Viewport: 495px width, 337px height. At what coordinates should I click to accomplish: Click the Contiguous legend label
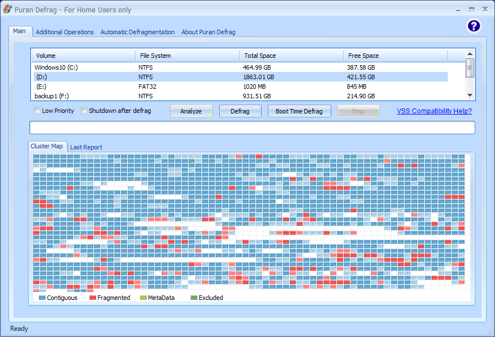pos(62,298)
